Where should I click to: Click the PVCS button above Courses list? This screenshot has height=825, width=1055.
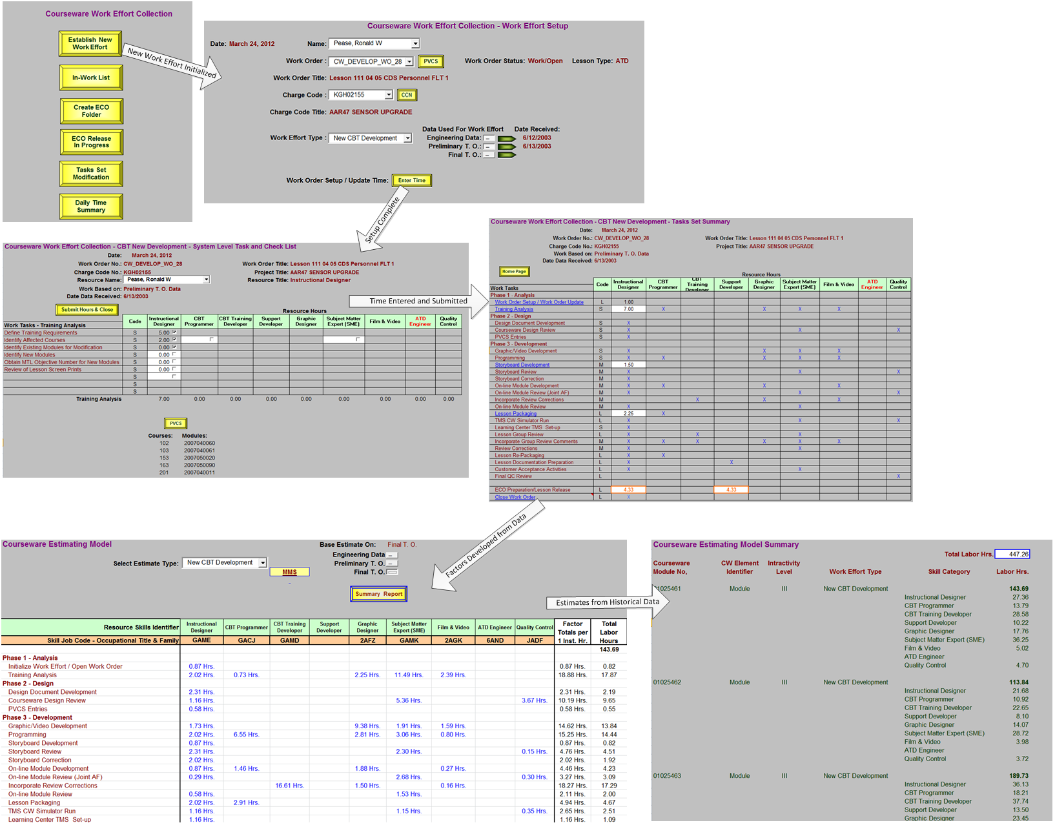(x=176, y=423)
